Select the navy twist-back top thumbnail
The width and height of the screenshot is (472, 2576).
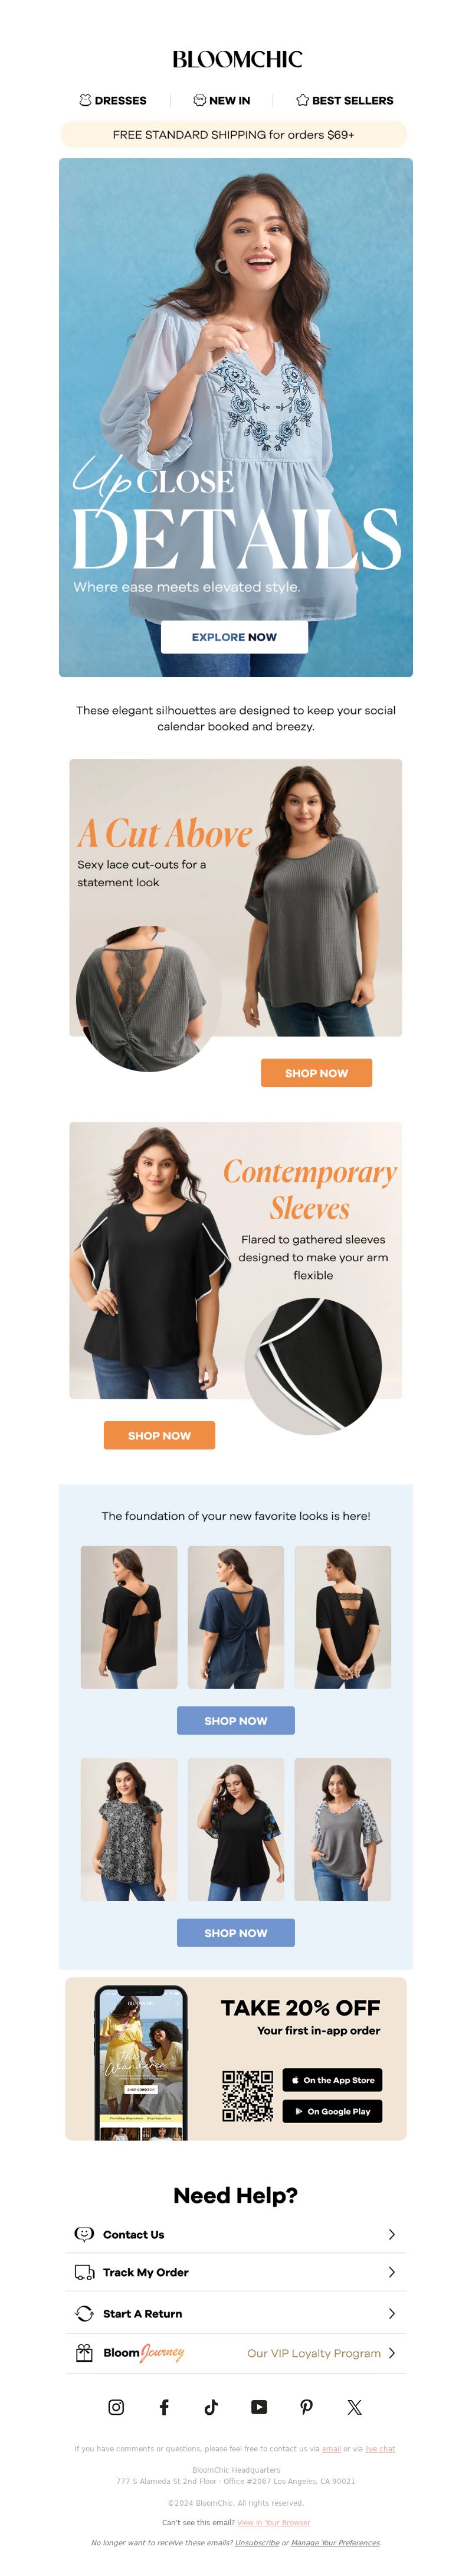coord(236,1616)
